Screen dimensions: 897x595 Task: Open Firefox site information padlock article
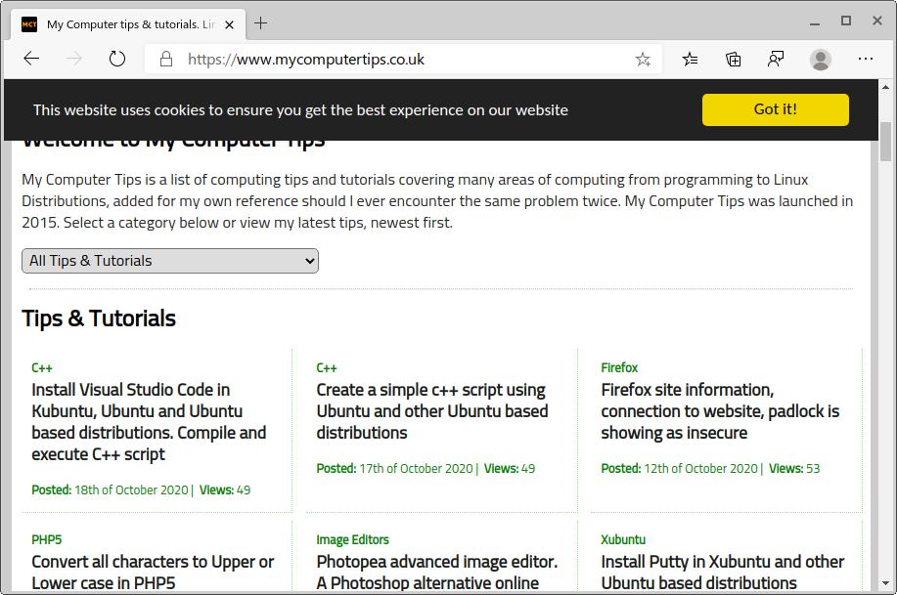[x=720, y=411]
